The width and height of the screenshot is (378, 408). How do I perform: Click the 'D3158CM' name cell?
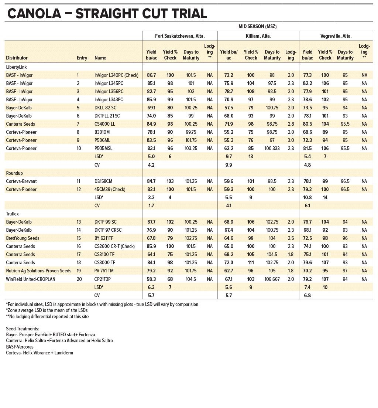pyautogui.click(x=103, y=181)
